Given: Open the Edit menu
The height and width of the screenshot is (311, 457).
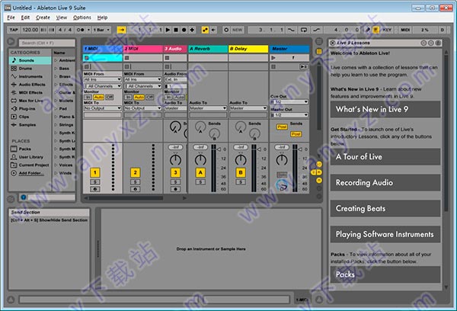Looking at the screenshot, I should point(25,18).
